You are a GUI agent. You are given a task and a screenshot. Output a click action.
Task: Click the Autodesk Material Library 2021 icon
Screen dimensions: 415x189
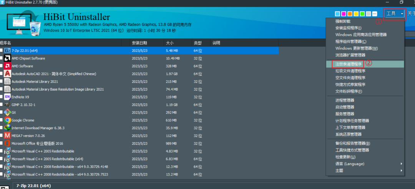click(7, 81)
